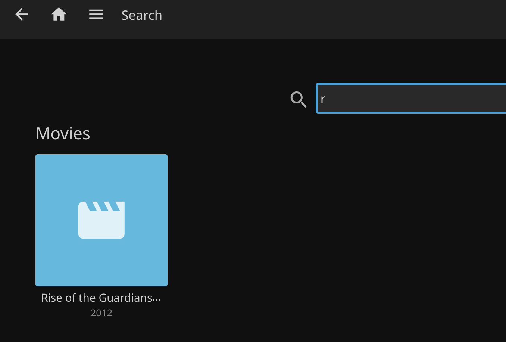506x342 pixels.
Task: Click the "Rise of the Guardians..." title link
Action: [101, 298]
